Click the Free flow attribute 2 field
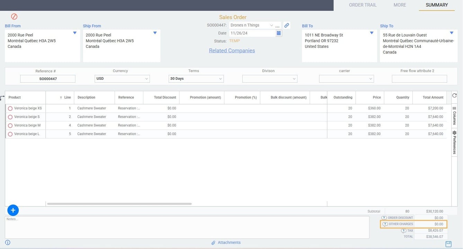The image size is (463, 249). pyautogui.click(x=419, y=79)
